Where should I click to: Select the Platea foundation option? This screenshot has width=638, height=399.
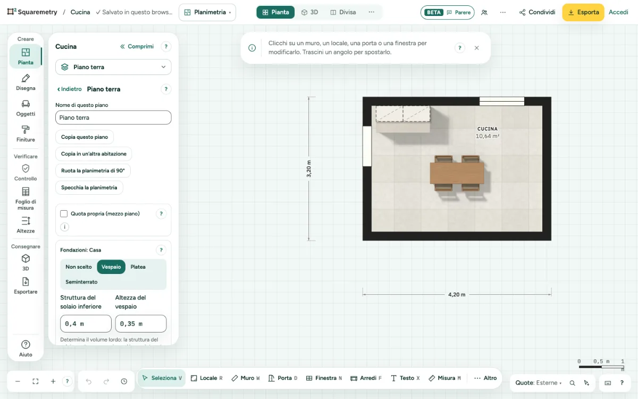click(138, 267)
